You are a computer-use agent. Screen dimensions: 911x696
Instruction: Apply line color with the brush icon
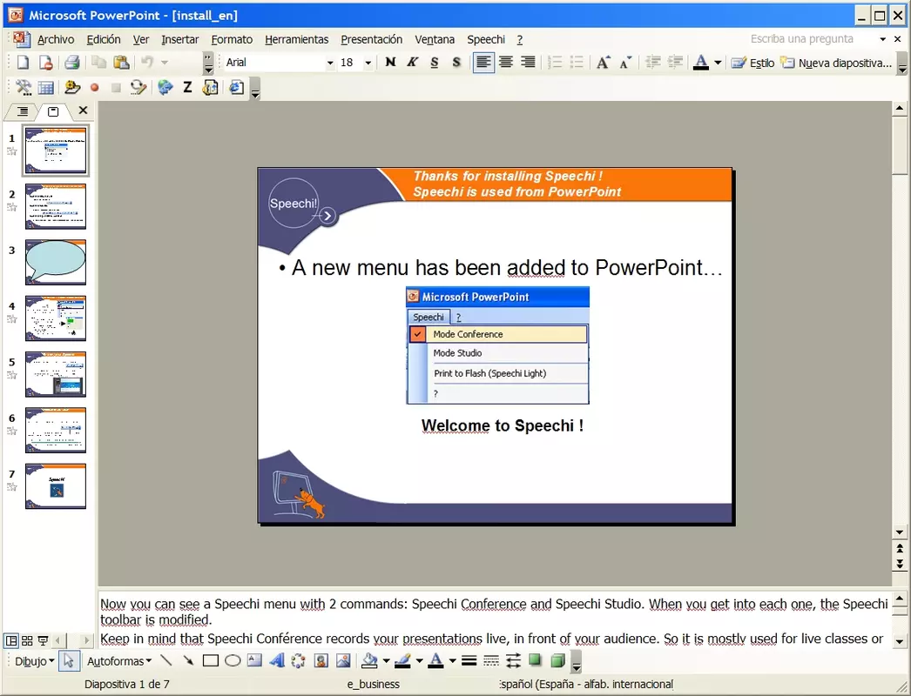(x=402, y=660)
